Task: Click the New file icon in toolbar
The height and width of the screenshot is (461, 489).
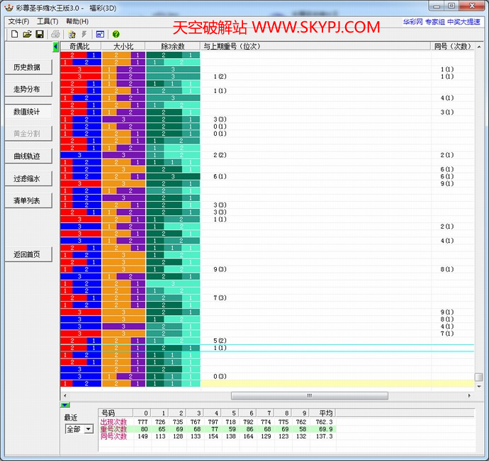Action: tap(13, 34)
